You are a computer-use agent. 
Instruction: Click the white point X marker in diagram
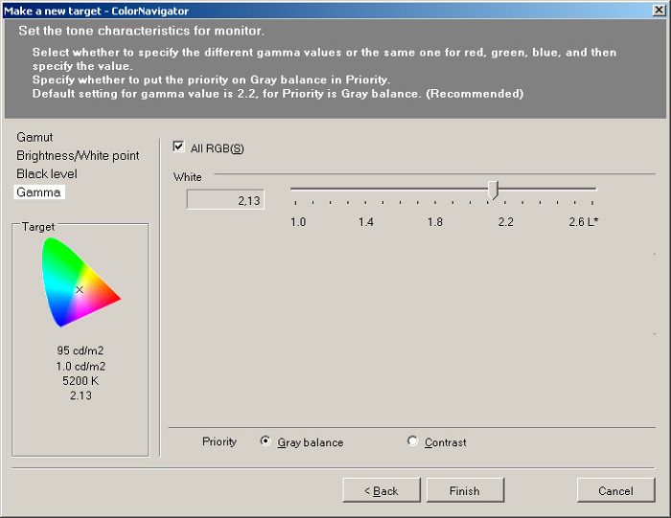[80, 289]
